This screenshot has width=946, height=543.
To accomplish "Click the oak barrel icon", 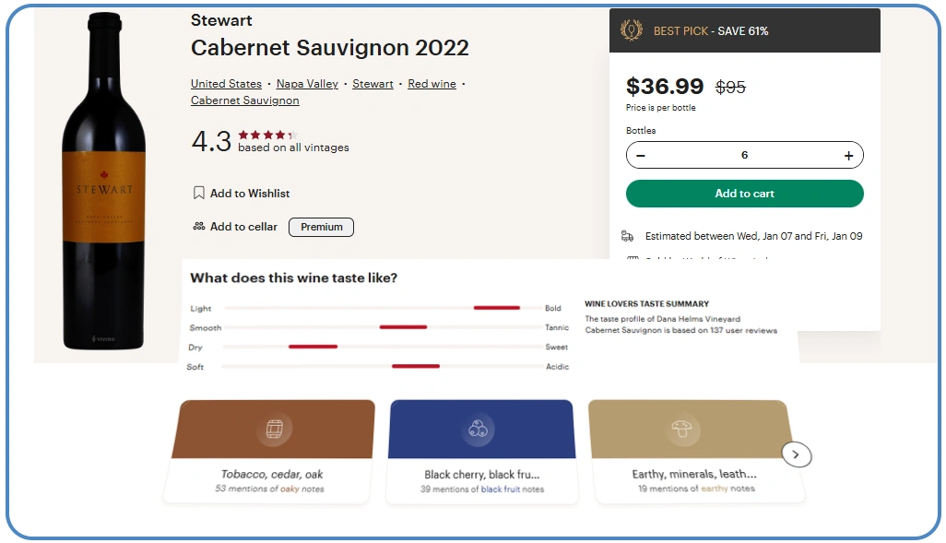I will [x=275, y=429].
